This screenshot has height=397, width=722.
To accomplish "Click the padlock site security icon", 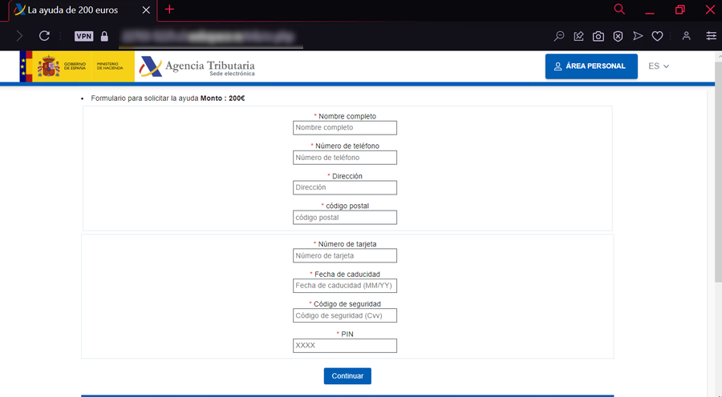I will [104, 36].
